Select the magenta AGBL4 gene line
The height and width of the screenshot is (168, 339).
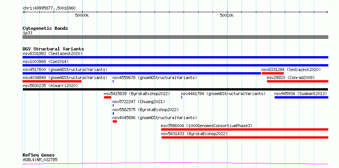pyautogui.click(x=175, y=163)
